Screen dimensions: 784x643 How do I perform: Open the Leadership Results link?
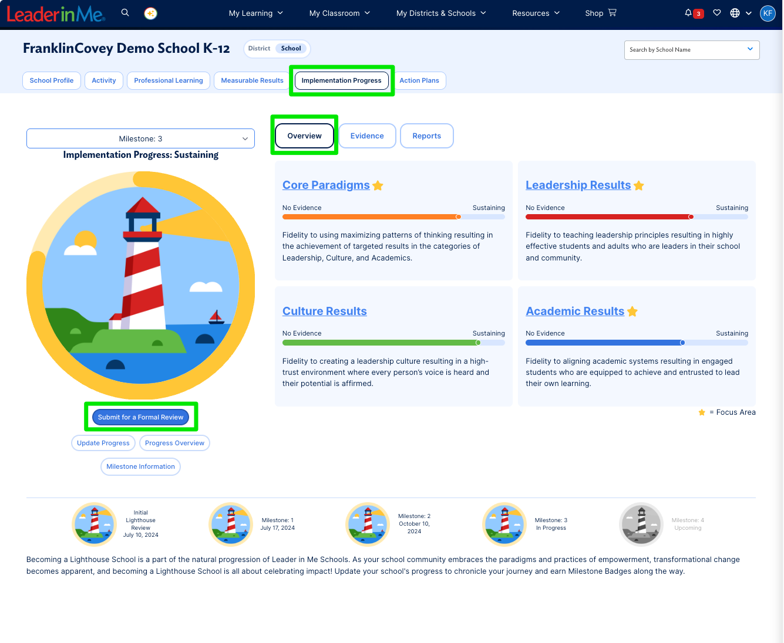[578, 185]
